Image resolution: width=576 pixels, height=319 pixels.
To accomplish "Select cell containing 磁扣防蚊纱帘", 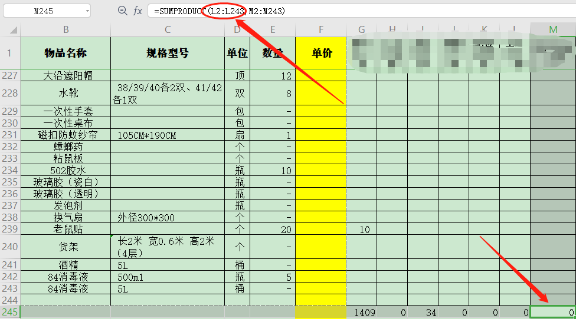I will pos(66,135).
